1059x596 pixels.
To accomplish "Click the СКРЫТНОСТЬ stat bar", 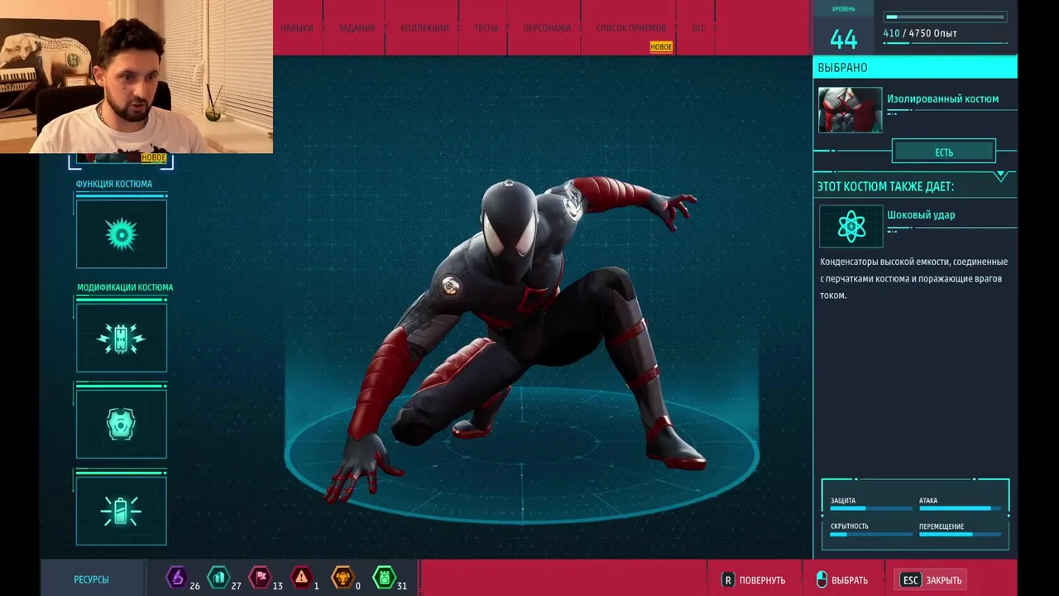I will point(871,535).
